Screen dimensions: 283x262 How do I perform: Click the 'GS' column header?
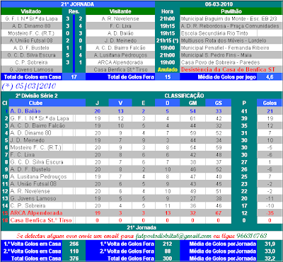coord(219,103)
